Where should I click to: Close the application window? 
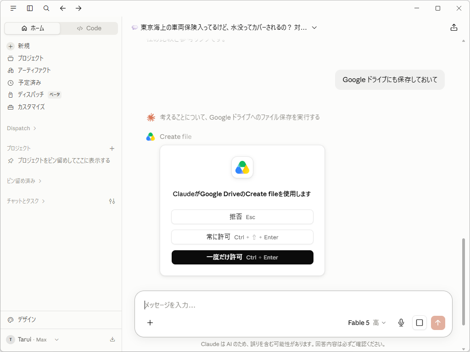(x=459, y=8)
